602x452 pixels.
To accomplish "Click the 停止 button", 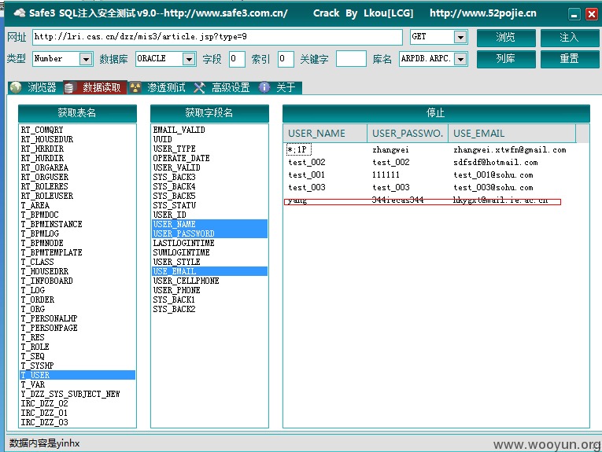I will tap(436, 113).
